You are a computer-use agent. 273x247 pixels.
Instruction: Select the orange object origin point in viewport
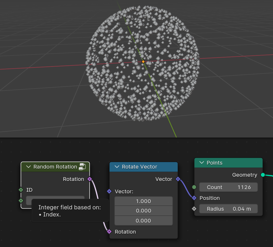click(x=143, y=62)
